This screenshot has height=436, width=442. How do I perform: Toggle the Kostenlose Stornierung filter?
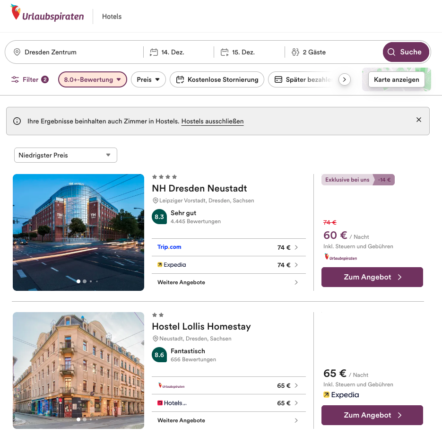point(217,79)
